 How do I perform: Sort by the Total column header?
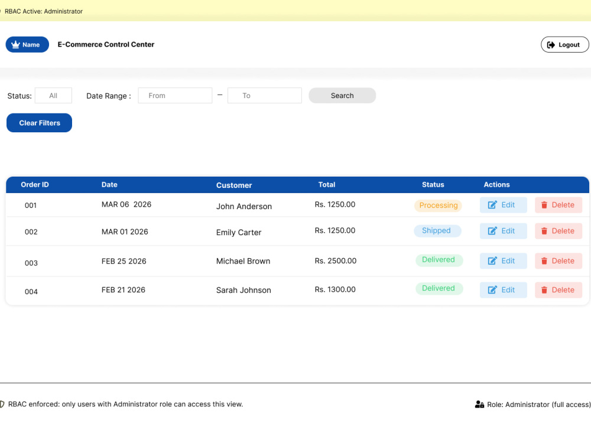[327, 184]
